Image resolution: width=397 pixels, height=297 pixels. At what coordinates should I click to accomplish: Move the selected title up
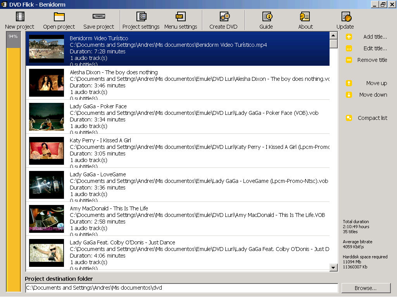366,83
